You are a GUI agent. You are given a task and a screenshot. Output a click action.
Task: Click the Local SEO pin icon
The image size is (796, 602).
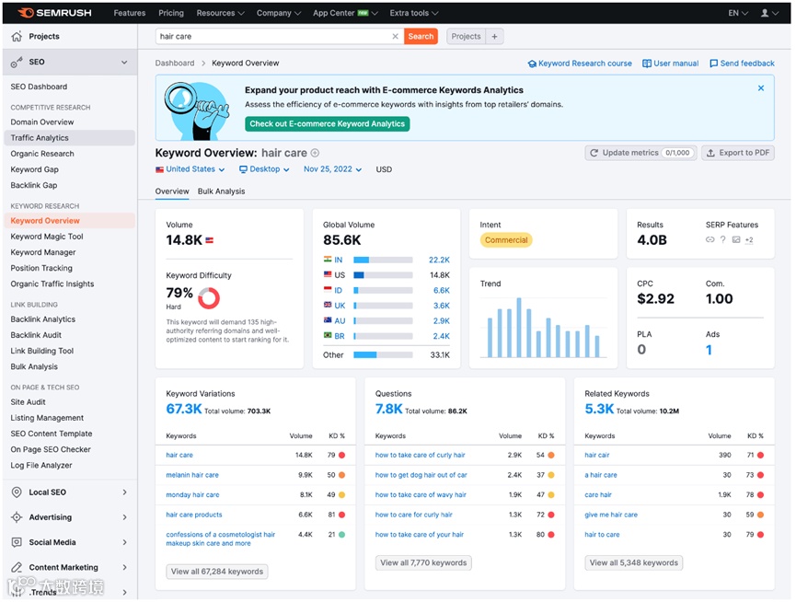click(17, 492)
